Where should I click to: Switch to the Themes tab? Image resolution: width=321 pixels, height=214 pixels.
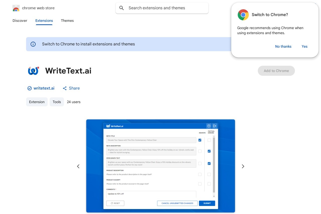coord(67,21)
